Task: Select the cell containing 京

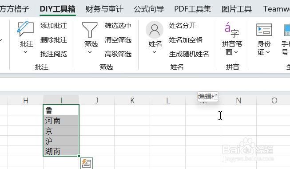Action: (x=61, y=130)
